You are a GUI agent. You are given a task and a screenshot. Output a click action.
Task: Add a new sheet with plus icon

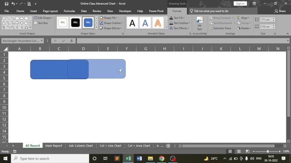pyautogui.click(x=168, y=146)
